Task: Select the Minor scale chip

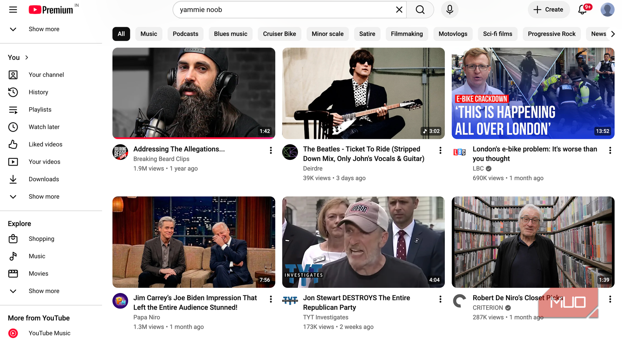Action: coord(328,34)
